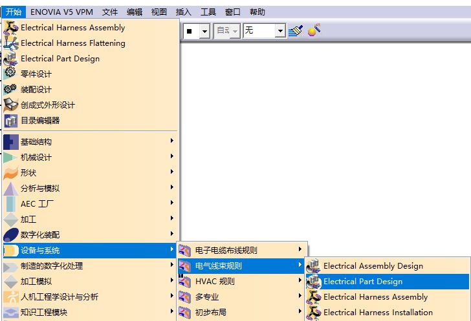Click the yellow sphere wizard icon in toolbar
The height and width of the screenshot is (321, 471).
point(314,30)
